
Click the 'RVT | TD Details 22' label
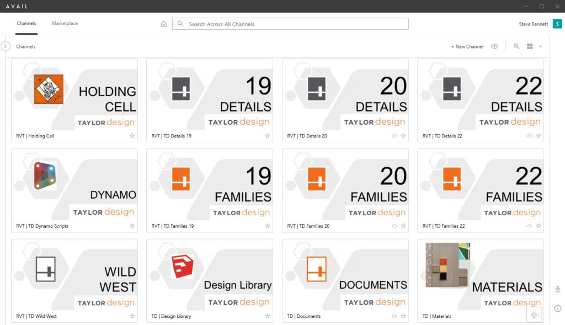click(x=442, y=136)
